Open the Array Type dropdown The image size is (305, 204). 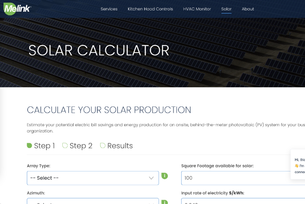pos(93,178)
